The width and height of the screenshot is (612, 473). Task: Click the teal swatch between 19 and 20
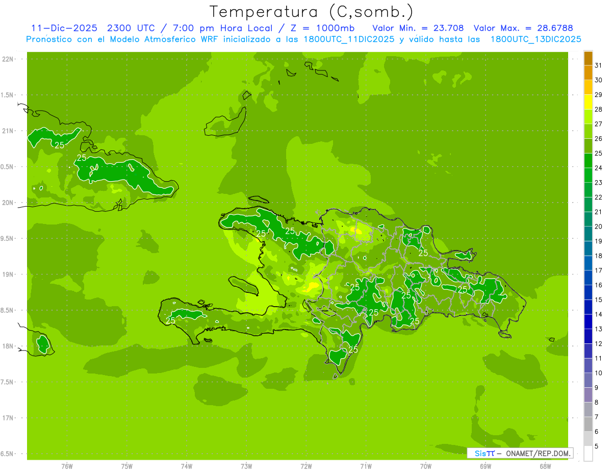(588, 234)
